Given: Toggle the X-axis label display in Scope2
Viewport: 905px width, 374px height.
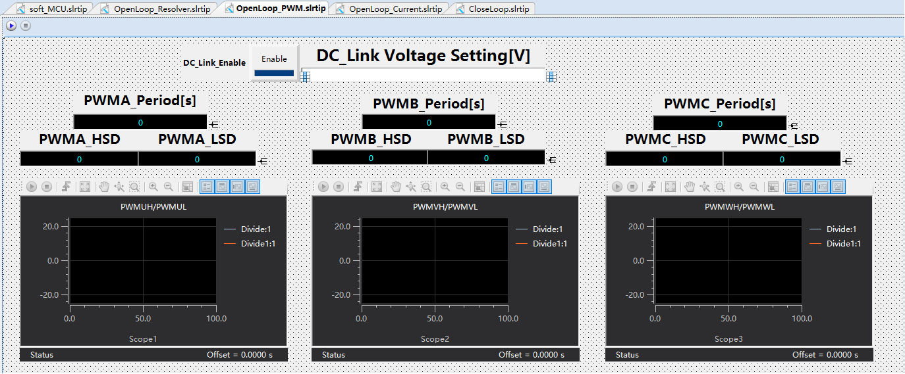Looking at the screenshot, I should pyautogui.click(x=544, y=187).
